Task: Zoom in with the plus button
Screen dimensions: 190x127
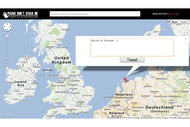Action: 7,36
